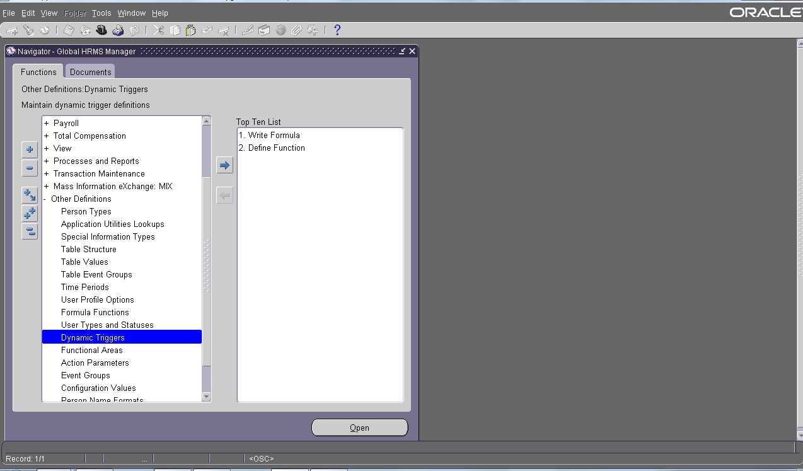Click the Help question mark icon
The width and height of the screenshot is (803, 471).
pyautogui.click(x=337, y=30)
